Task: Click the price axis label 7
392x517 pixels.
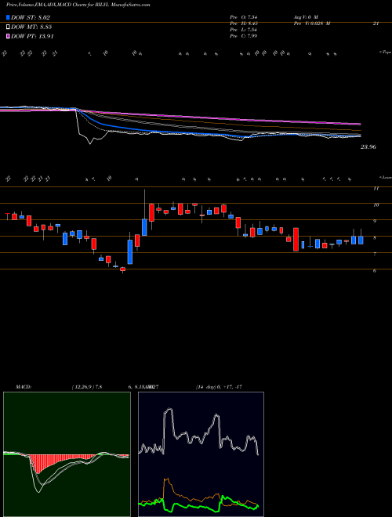Action: pyautogui.click(x=375, y=255)
